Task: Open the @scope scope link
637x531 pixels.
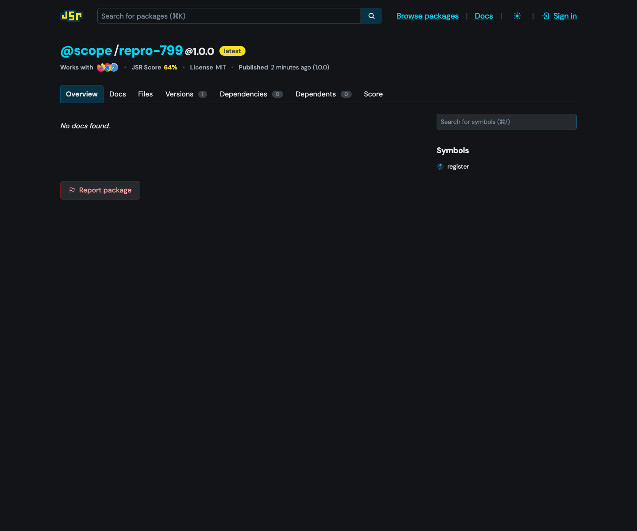Action: (x=86, y=50)
